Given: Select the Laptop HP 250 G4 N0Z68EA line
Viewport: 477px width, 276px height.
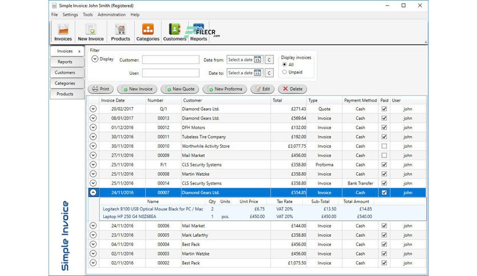Looking at the screenshot, I should [x=263, y=217].
